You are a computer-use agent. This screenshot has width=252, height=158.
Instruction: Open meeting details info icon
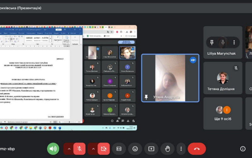click(243, 149)
